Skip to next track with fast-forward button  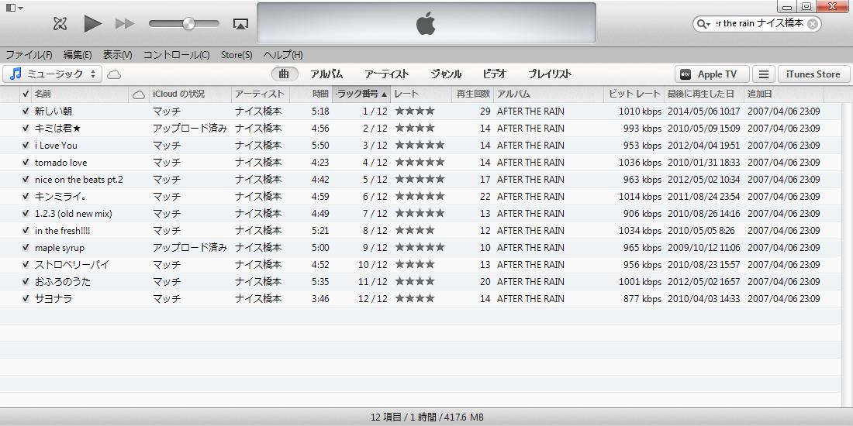coord(125,23)
